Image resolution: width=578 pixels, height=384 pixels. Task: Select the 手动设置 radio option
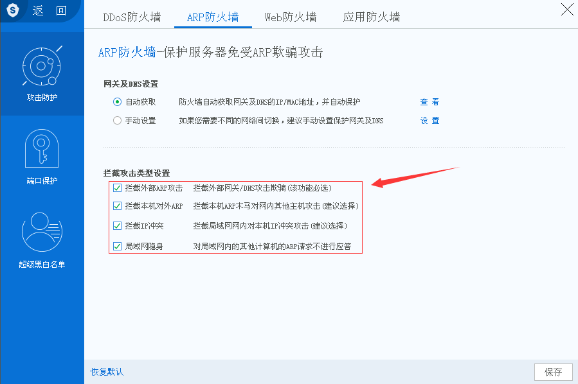coord(117,120)
